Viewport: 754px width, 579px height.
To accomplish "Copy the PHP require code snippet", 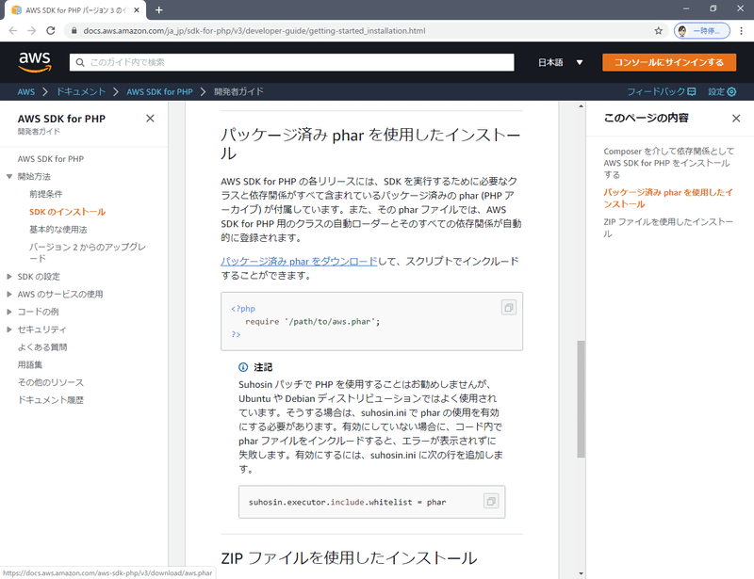I will (509, 308).
